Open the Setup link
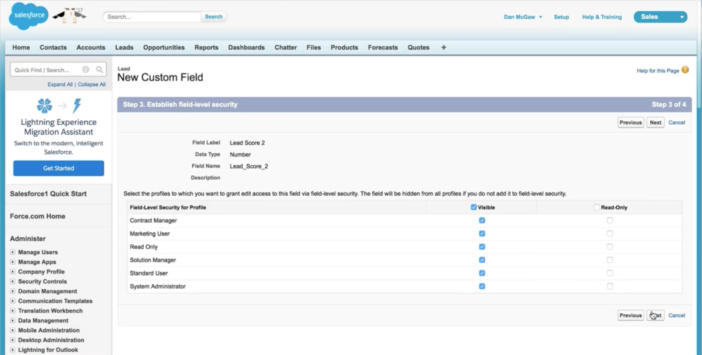 click(561, 17)
